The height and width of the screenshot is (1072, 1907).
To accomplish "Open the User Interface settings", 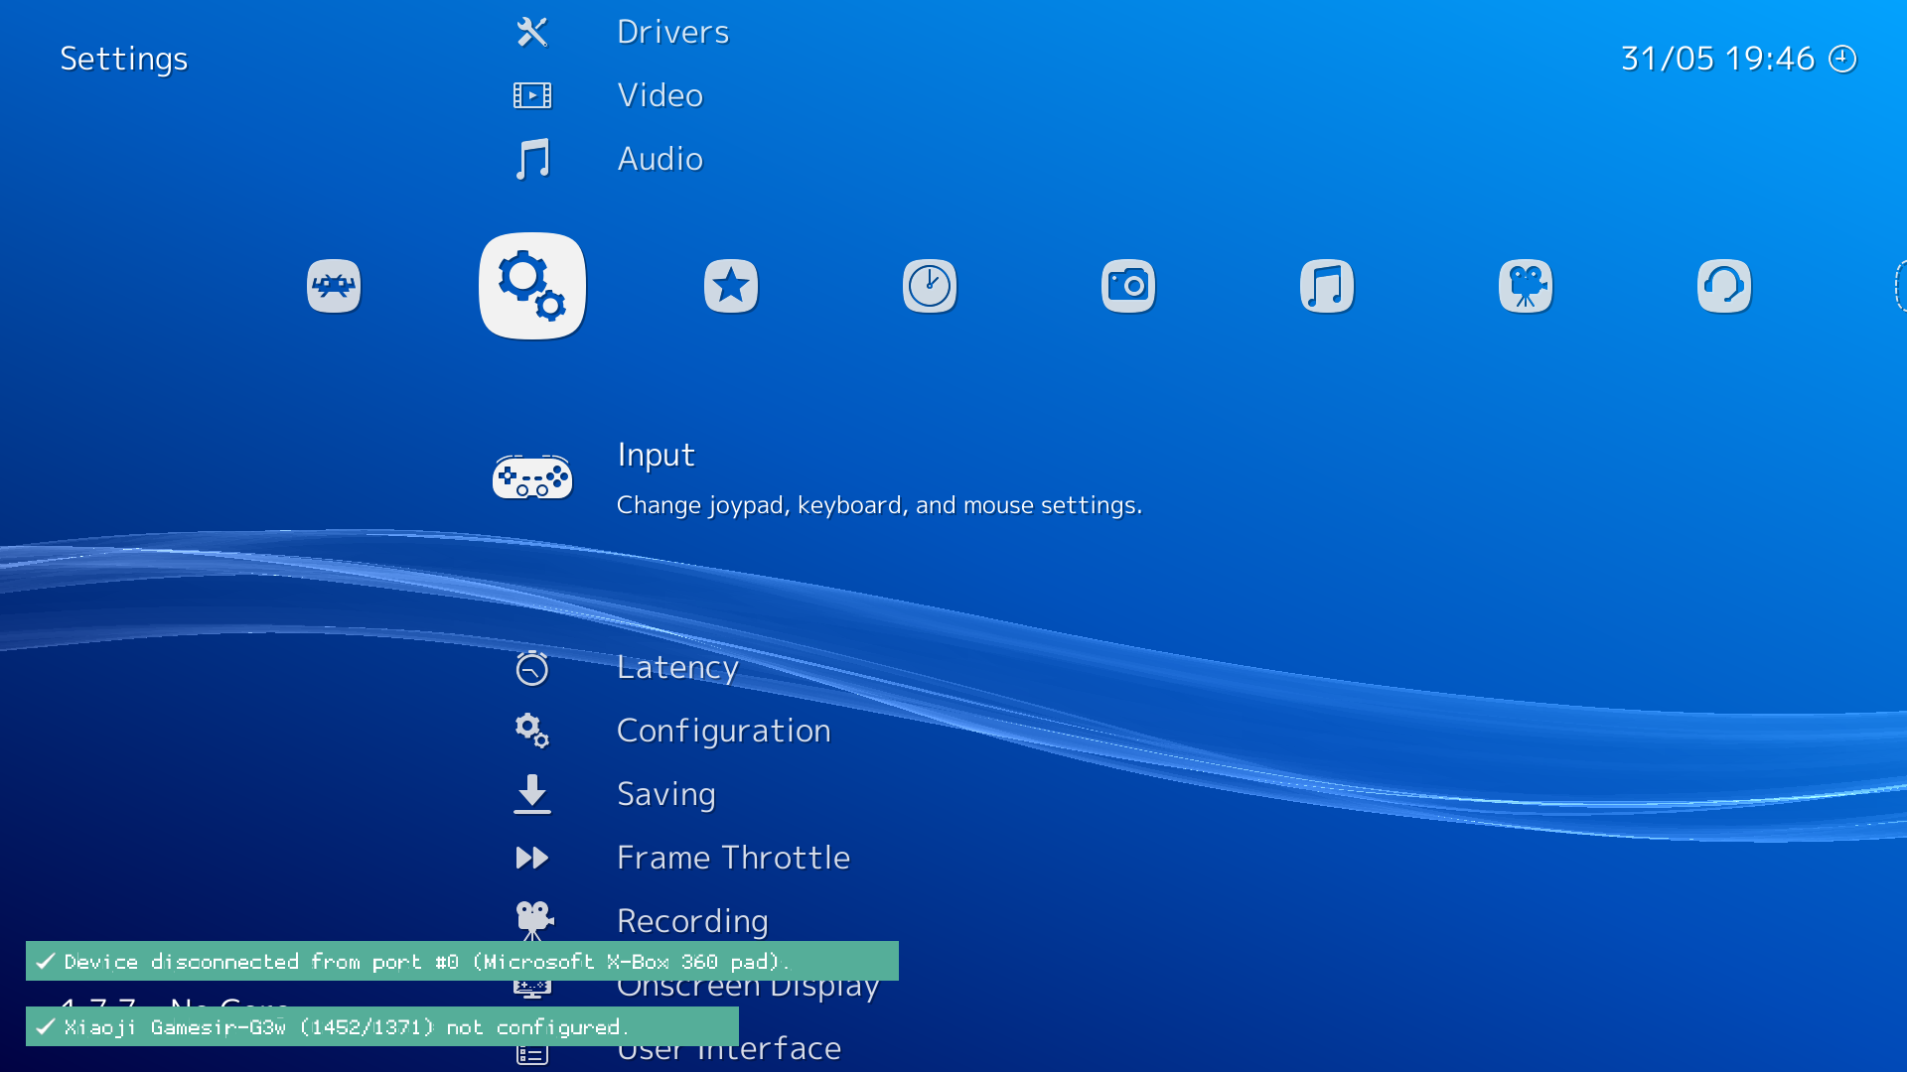I will click(x=728, y=1047).
